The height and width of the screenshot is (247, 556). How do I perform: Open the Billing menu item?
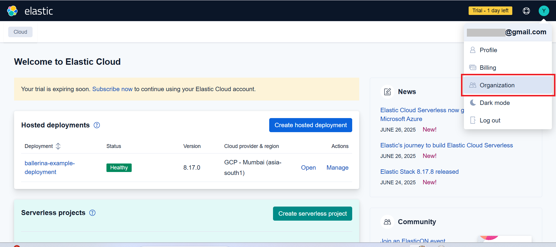(x=508, y=68)
